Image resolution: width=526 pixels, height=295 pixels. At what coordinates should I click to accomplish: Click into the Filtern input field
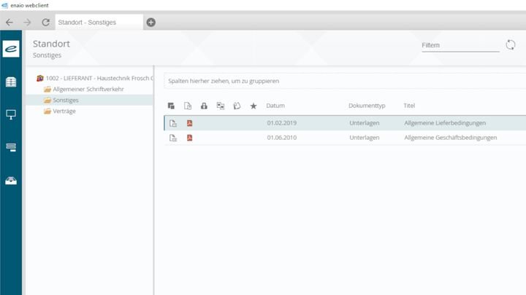click(460, 45)
